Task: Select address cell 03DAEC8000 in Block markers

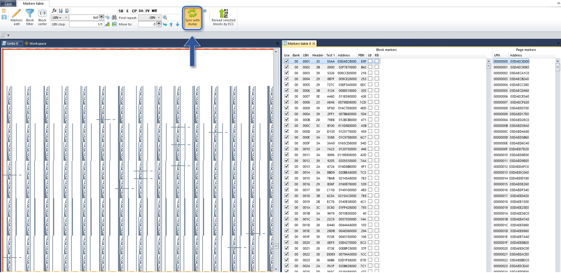Action: (347, 61)
